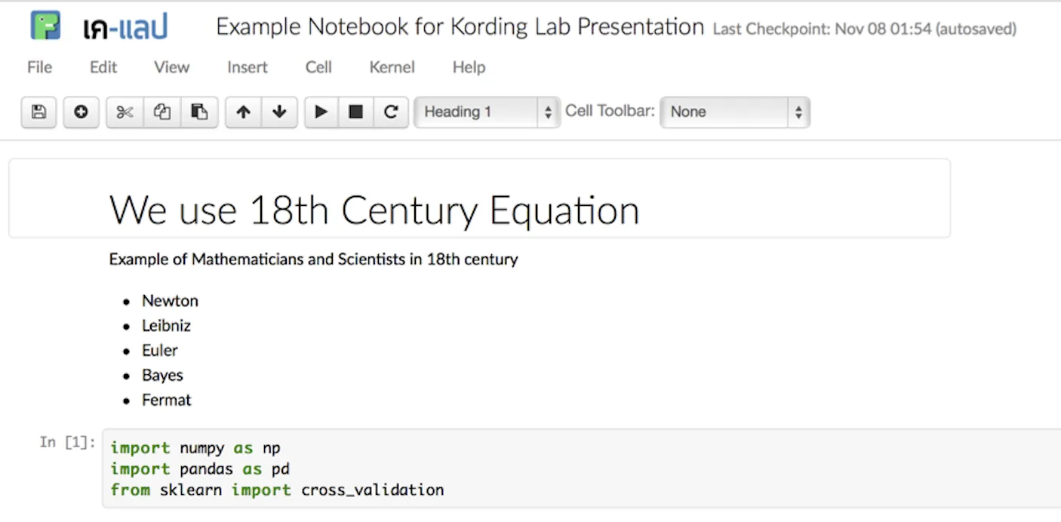The width and height of the screenshot is (1061, 522).
Task: Open the Kernel menu
Action: (392, 67)
